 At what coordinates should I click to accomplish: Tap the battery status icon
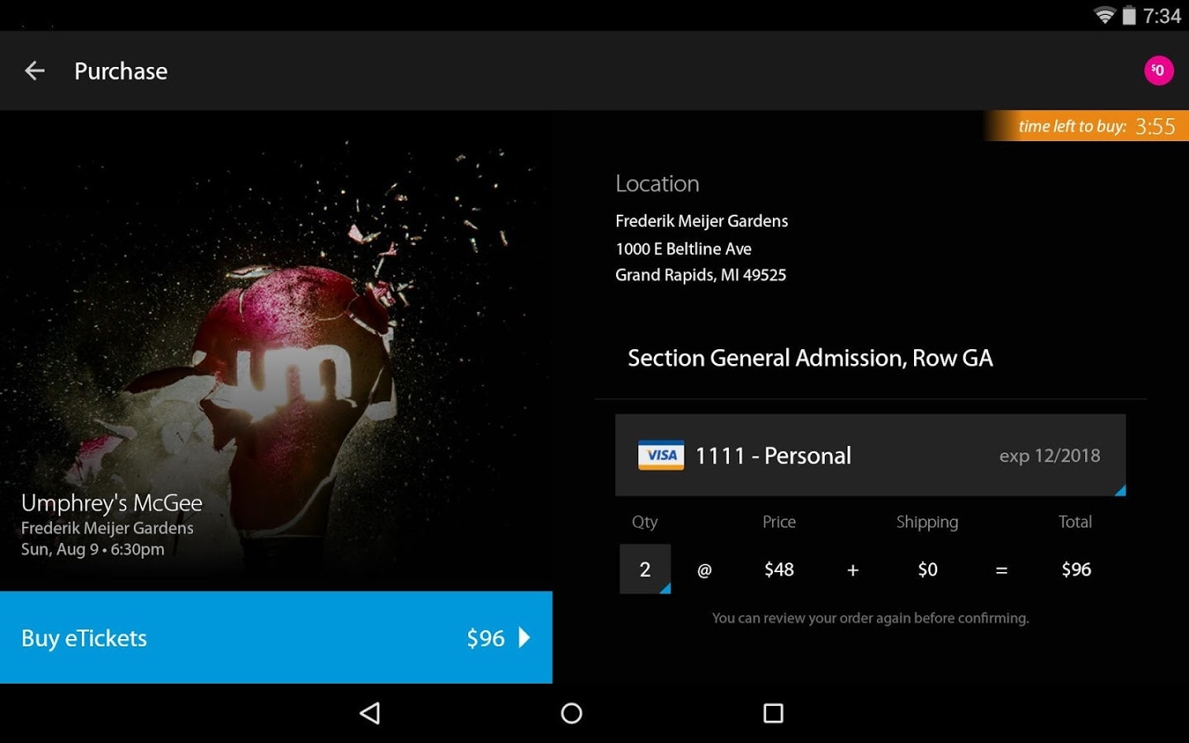1129,16
